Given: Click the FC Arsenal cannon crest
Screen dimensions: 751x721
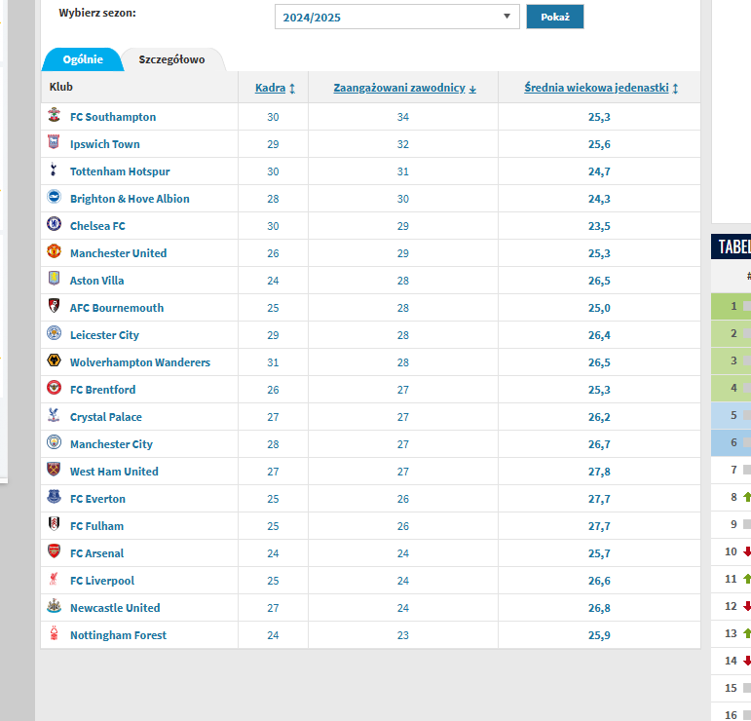Looking at the screenshot, I should (54, 550).
